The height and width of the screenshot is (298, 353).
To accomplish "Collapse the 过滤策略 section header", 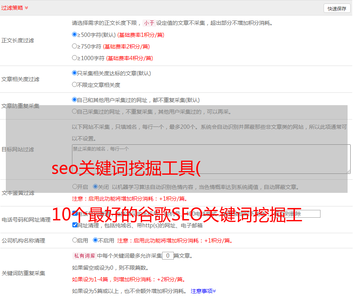I will coord(15,8).
